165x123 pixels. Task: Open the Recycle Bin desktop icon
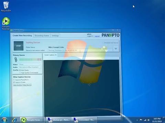[x=6, y=6]
